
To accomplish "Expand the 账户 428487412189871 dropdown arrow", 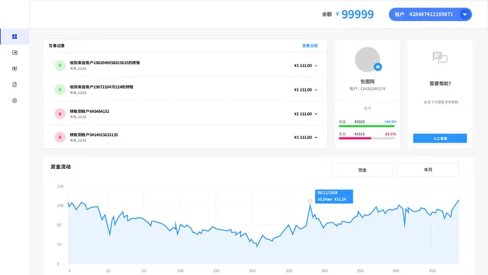I will [x=465, y=15].
